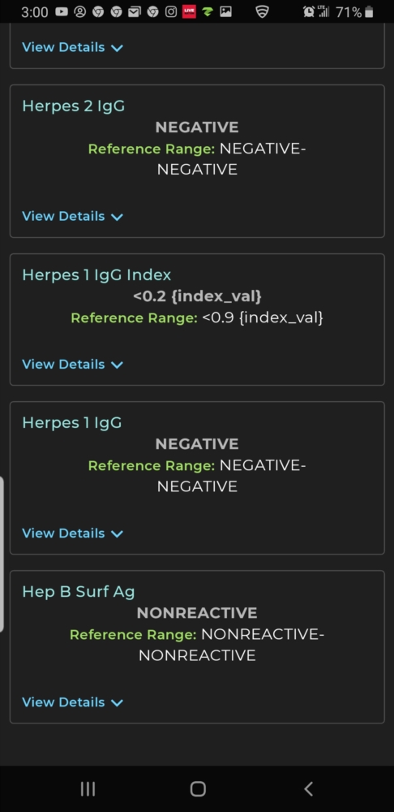Expand View Details under Hep B Surf Ag
Image resolution: width=394 pixels, height=812 pixels.
click(72, 702)
